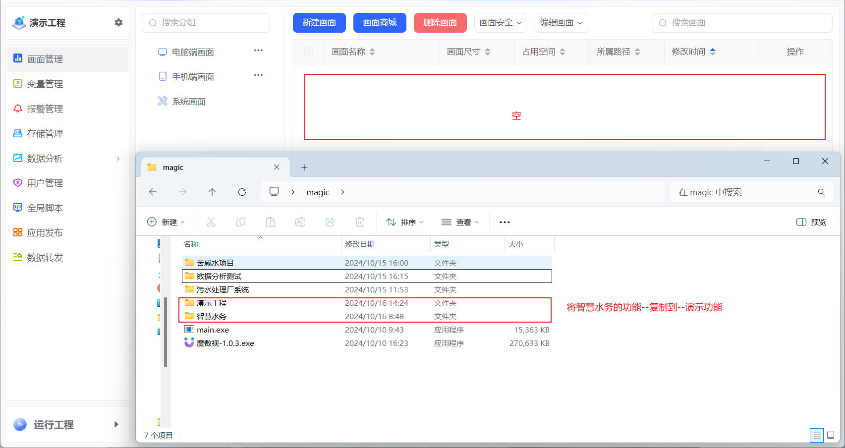Open the 排序 sort dropdown
The width and height of the screenshot is (845, 448).
point(404,222)
